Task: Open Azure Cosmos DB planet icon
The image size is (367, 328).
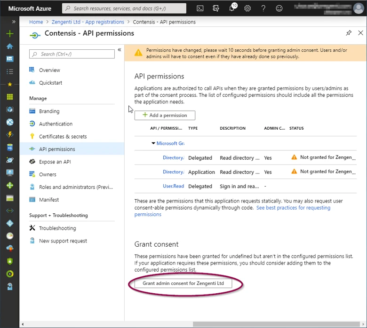Action: pyautogui.click(x=10, y=160)
